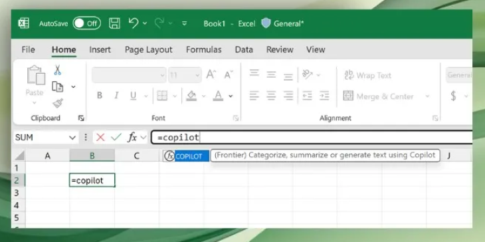This screenshot has height=242, width=485.
Task: Switch to the Formulas tab
Action: point(203,49)
